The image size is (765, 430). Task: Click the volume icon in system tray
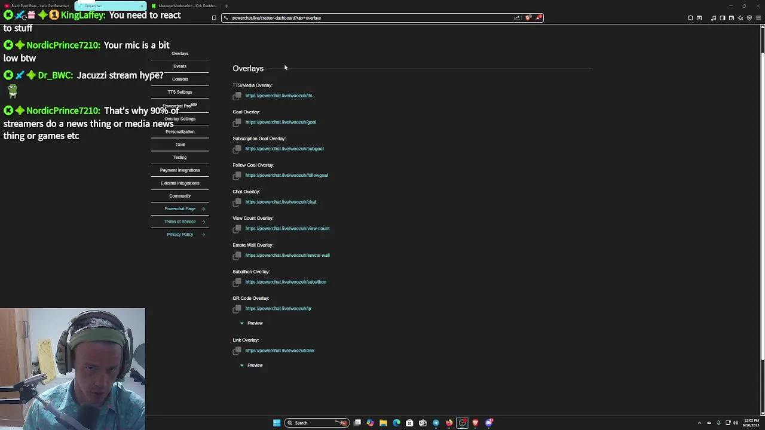coord(735,423)
